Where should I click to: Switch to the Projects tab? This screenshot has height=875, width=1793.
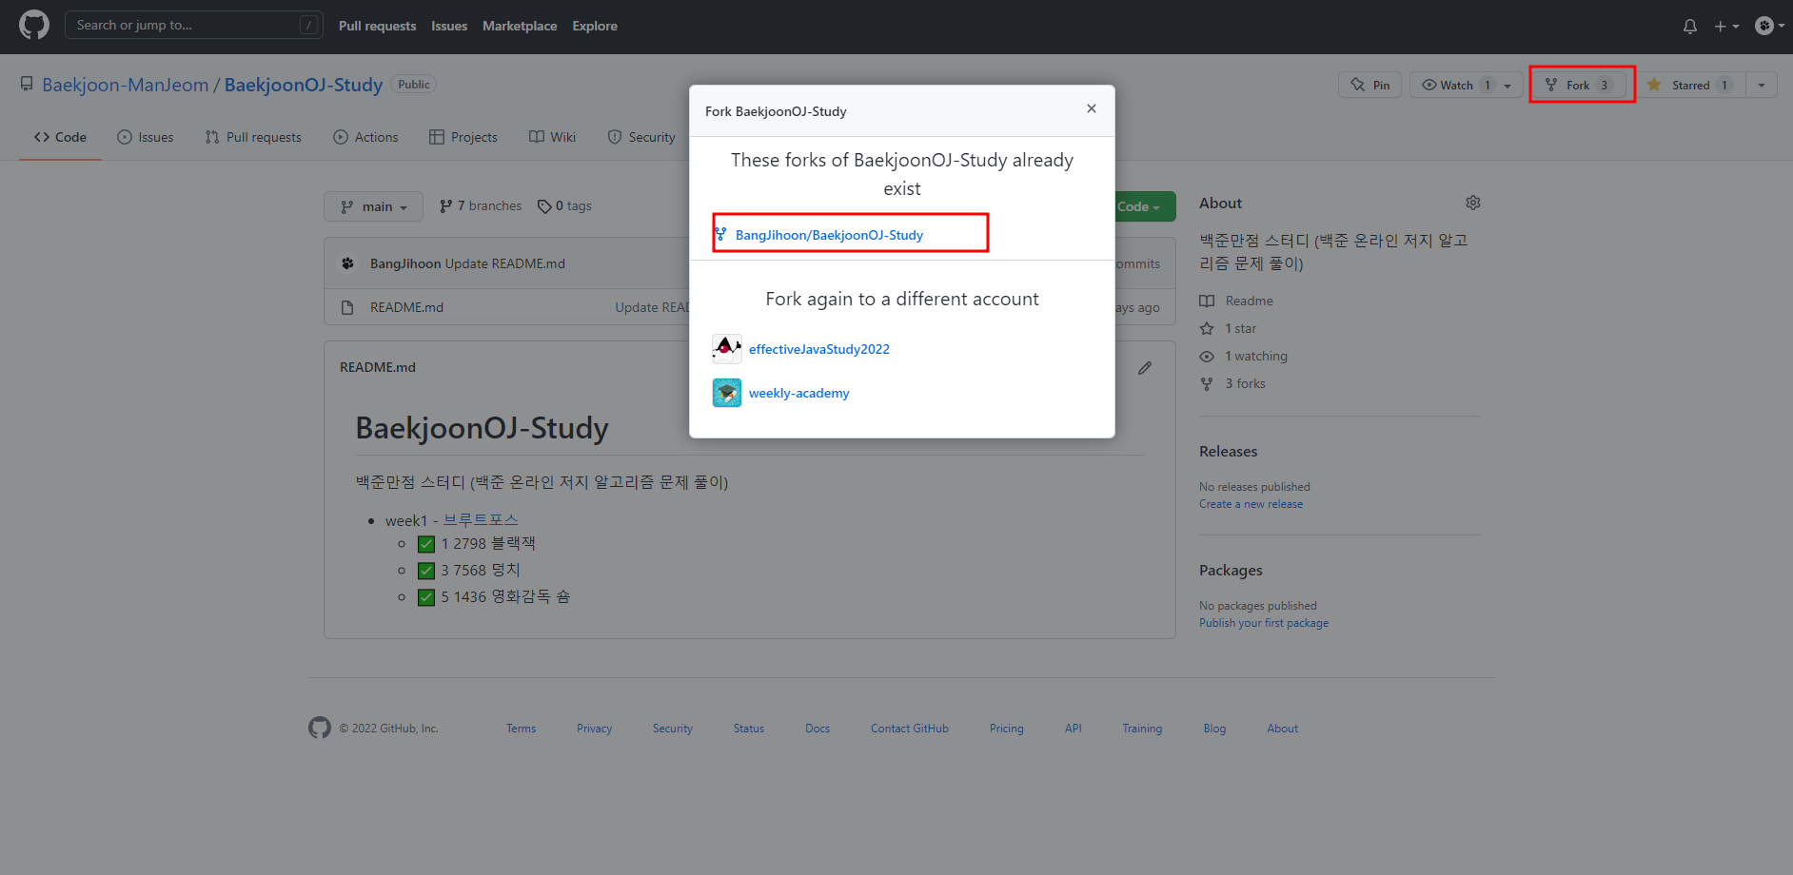[x=463, y=137]
